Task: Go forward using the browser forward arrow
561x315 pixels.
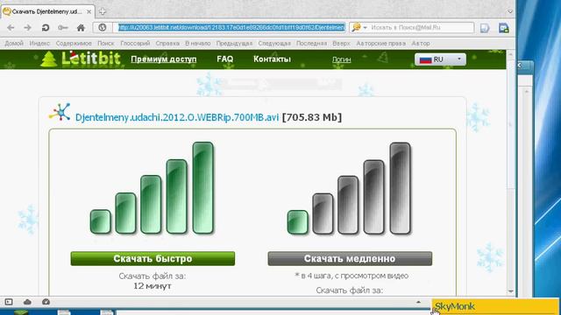Action: pos(27,27)
